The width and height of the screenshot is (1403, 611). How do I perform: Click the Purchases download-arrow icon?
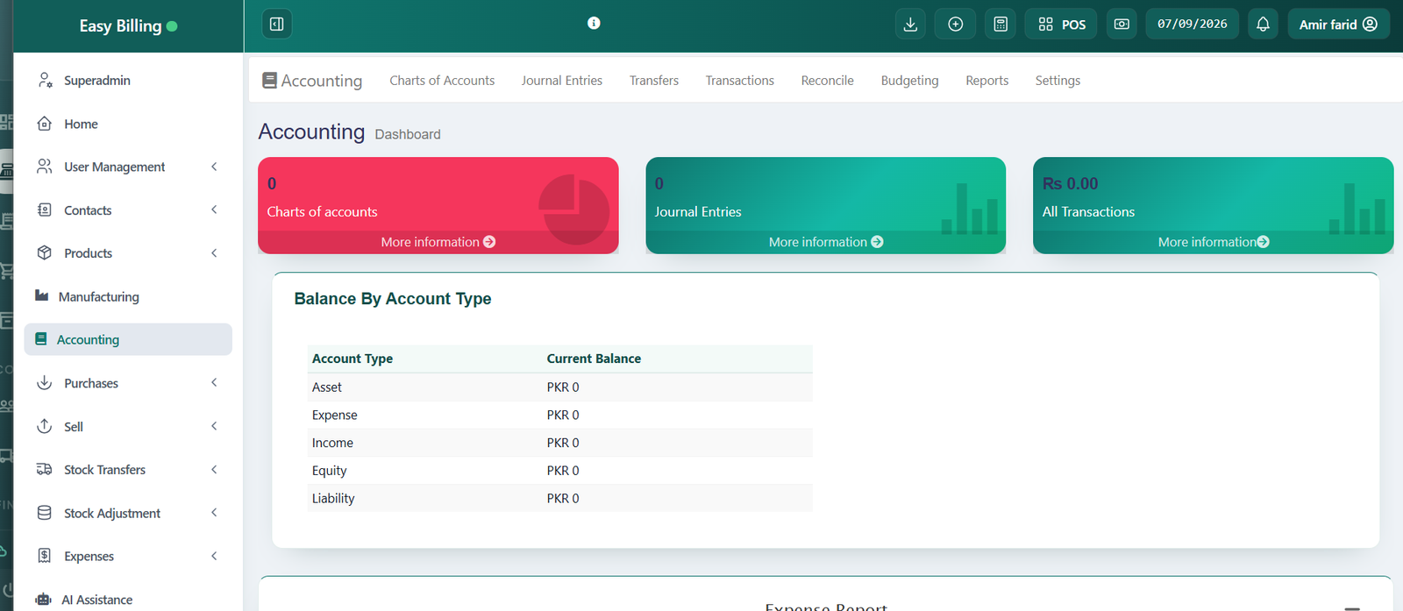45,383
